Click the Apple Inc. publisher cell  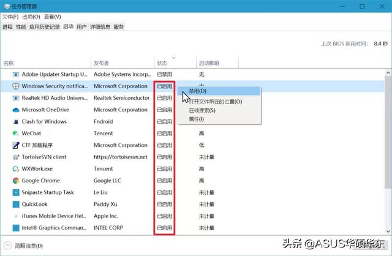click(x=106, y=216)
